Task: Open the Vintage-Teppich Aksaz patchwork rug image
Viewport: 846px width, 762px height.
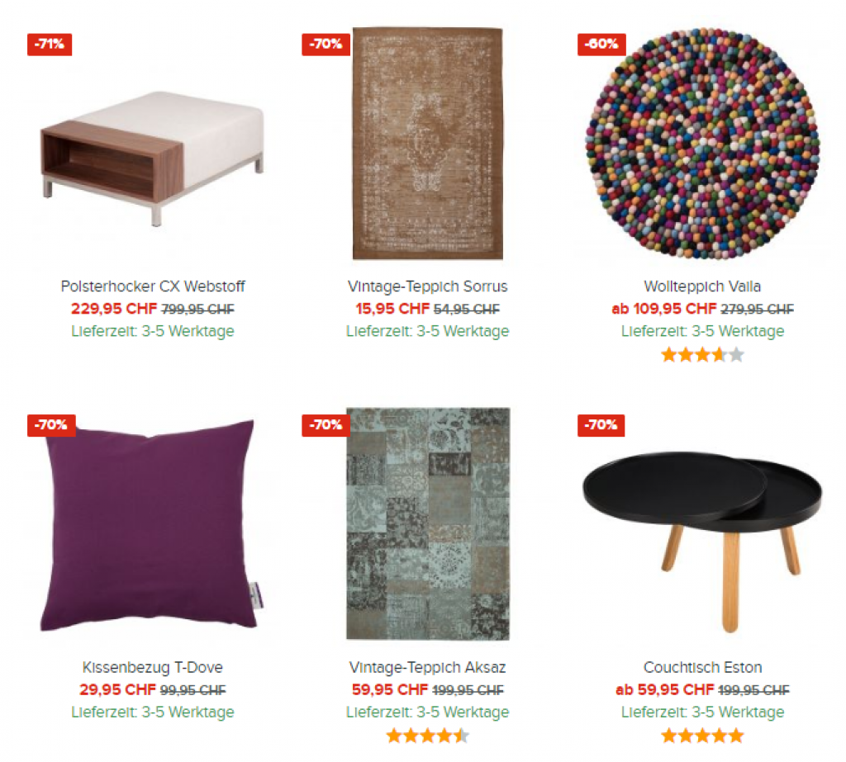Action: pos(428,523)
